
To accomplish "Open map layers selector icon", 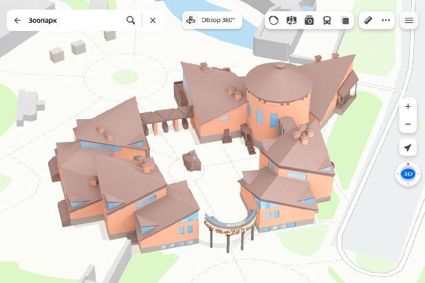I will click(x=345, y=21).
